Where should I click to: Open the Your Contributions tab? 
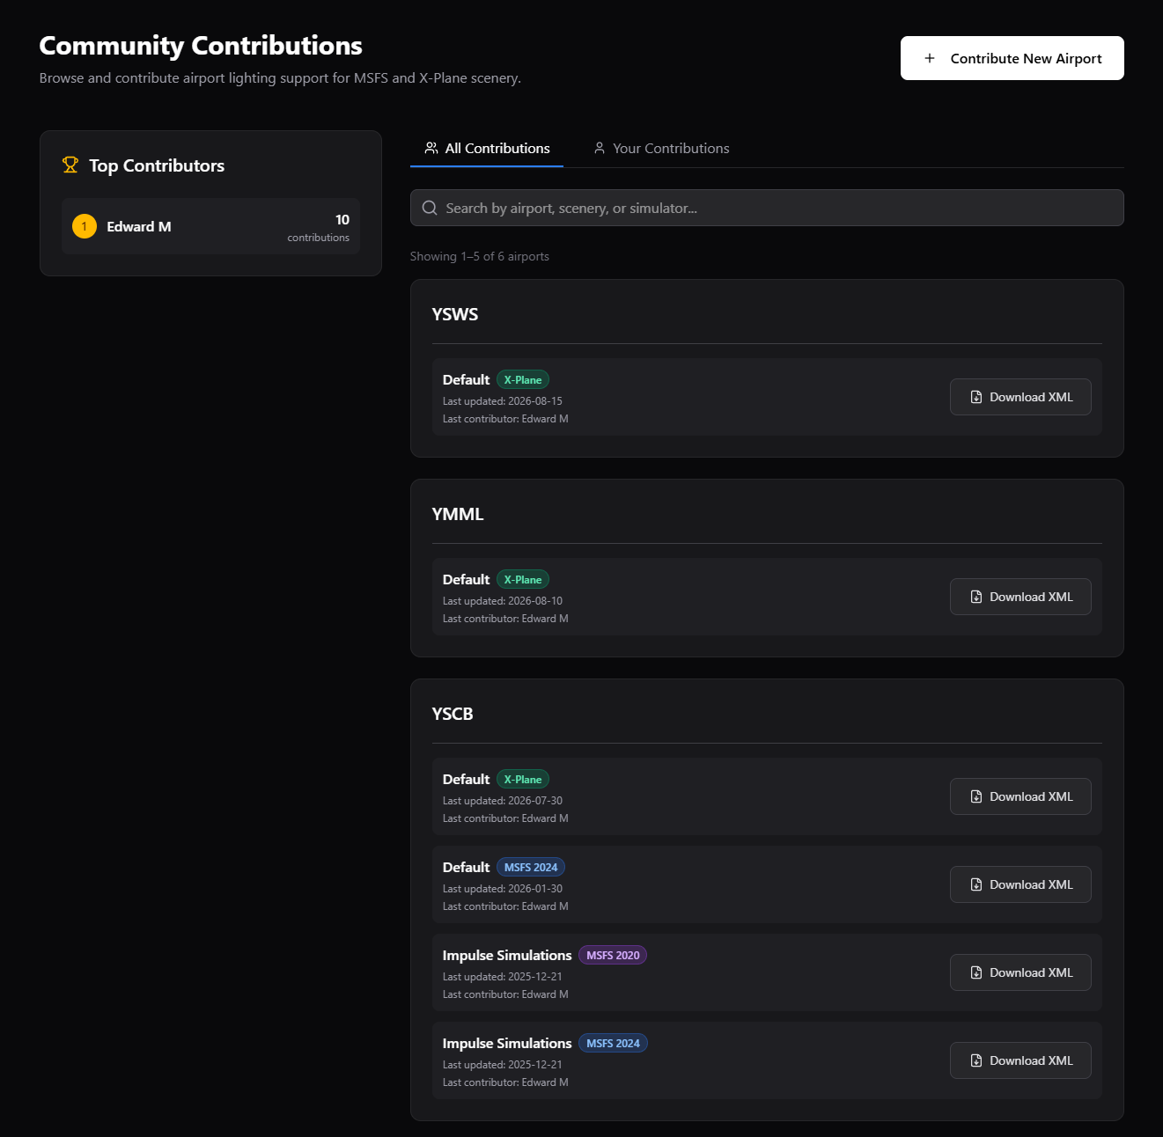tap(661, 148)
